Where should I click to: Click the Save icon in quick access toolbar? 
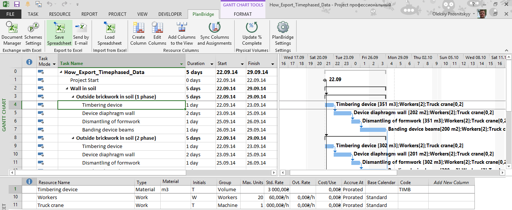tap(17, 5)
